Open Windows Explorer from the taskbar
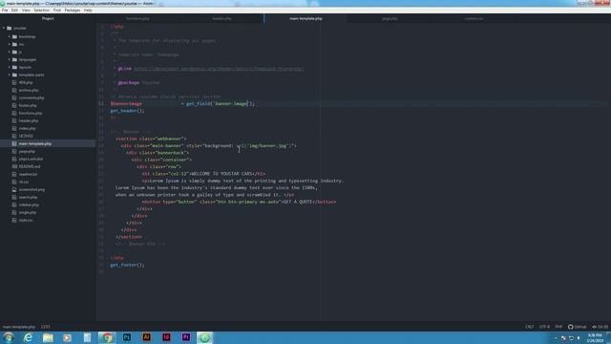The height and width of the screenshot is (344, 611). tap(48, 337)
